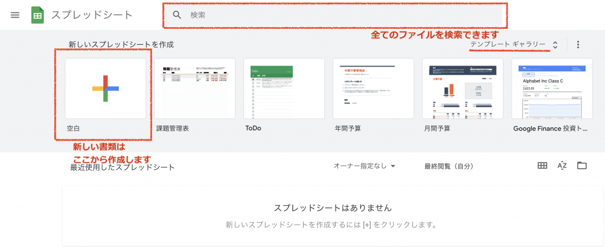Open the AZ sort options icon
The height and width of the screenshot is (247, 605).
click(x=562, y=166)
